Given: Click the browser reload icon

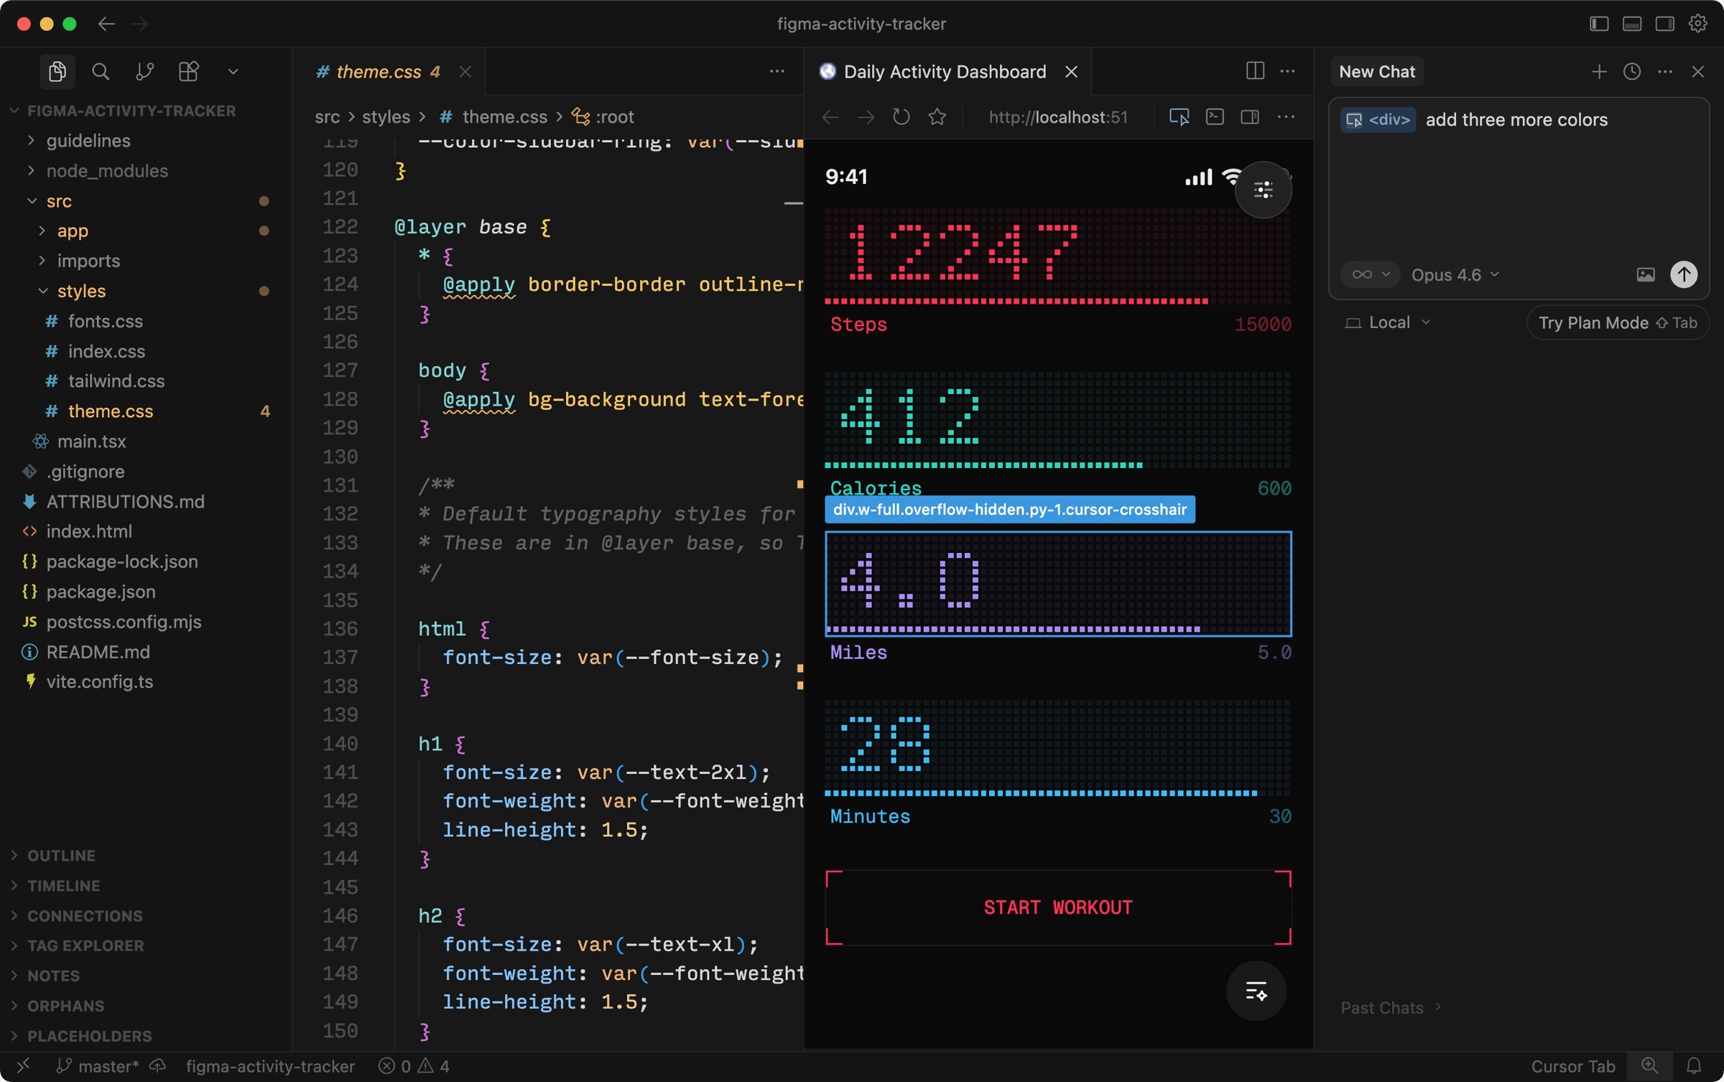Looking at the screenshot, I should [x=901, y=116].
